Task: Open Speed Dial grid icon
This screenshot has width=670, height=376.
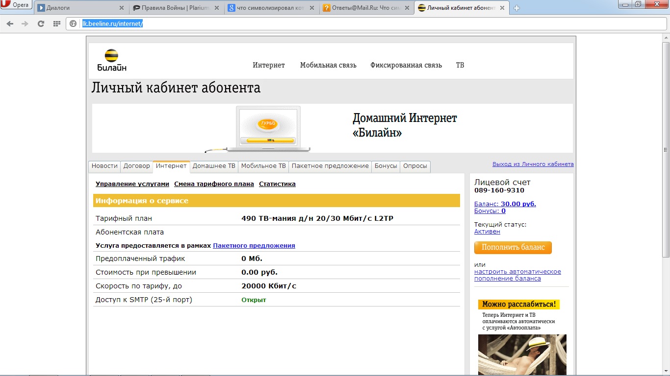Action: [x=56, y=23]
